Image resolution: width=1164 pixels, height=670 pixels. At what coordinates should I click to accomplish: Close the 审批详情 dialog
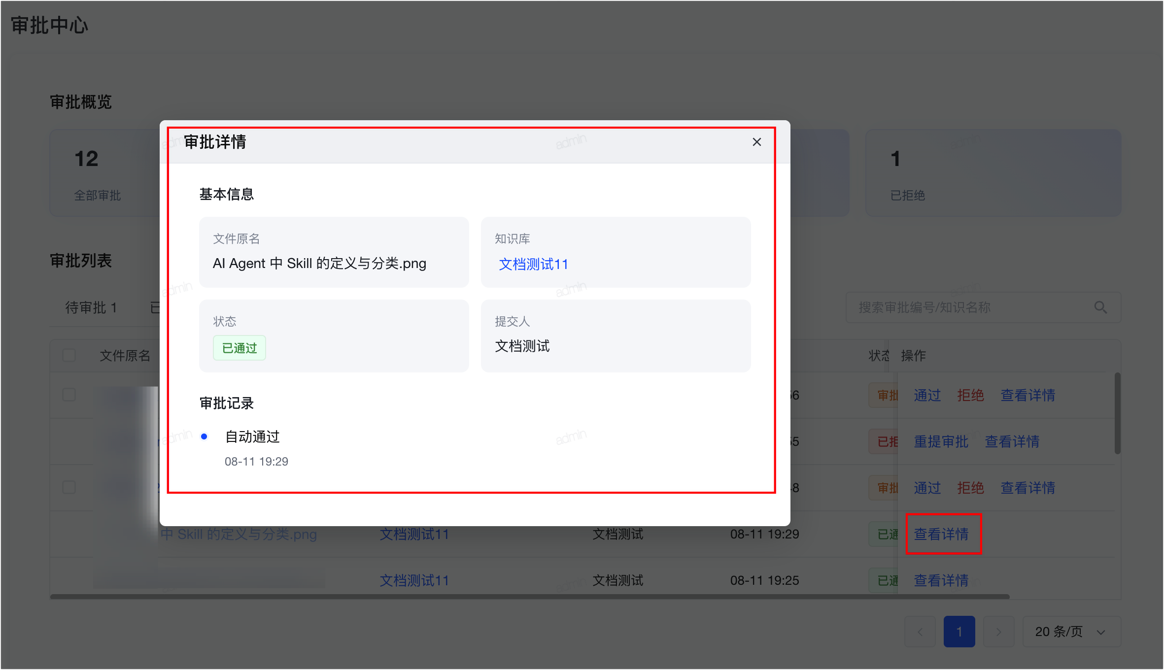tap(757, 142)
